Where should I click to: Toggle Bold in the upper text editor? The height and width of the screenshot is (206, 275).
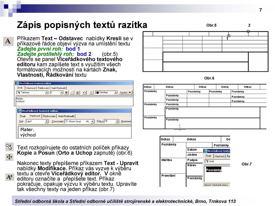pos(66,93)
